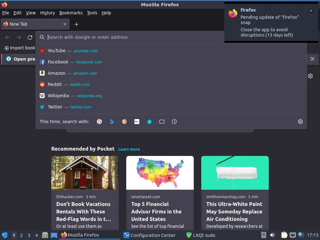Open the Tools menu
Viewport: 320px width, 240px height.
92,13
